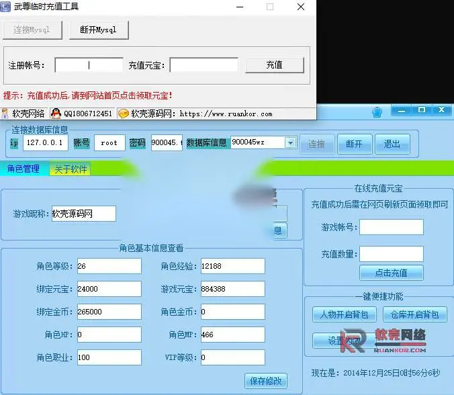The image size is (454, 395).
Task: Click the red 提示 hint text
Action: (88, 95)
